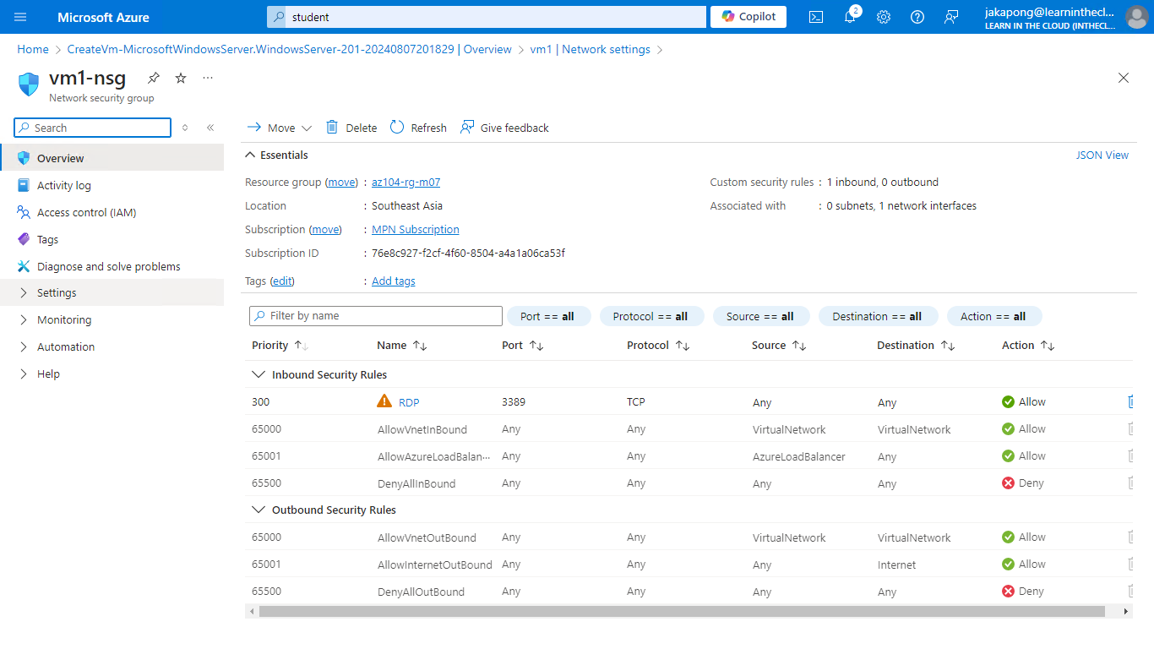
Task: Click the Filter by name field
Action: 376,316
